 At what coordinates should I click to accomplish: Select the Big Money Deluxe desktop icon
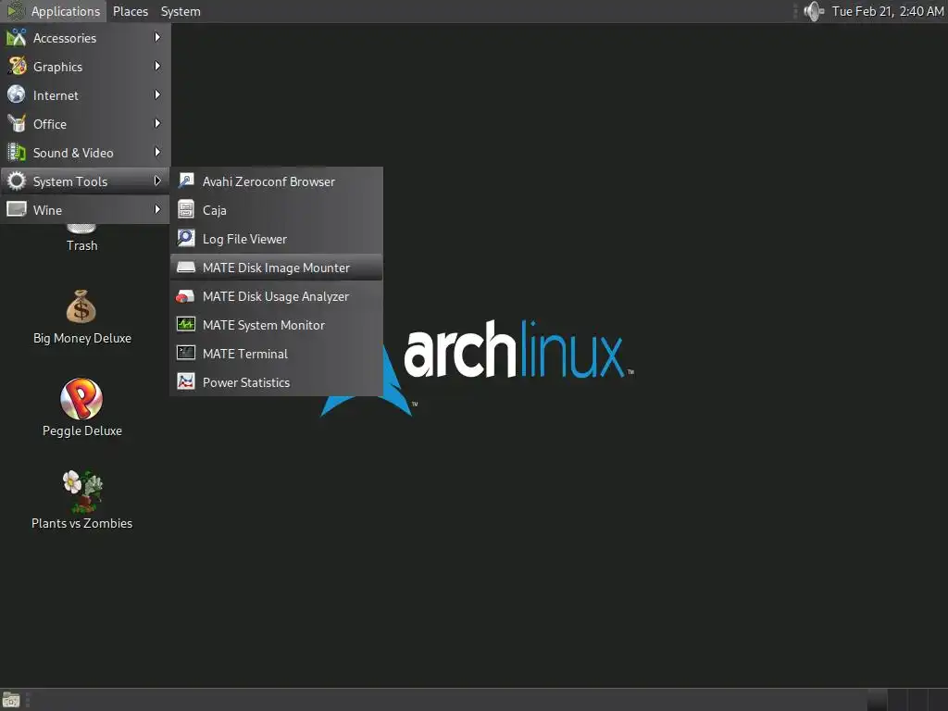point(81,306)
